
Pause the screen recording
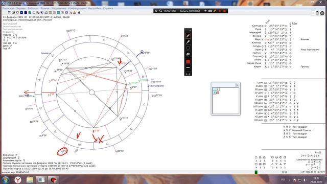[220, 11]
